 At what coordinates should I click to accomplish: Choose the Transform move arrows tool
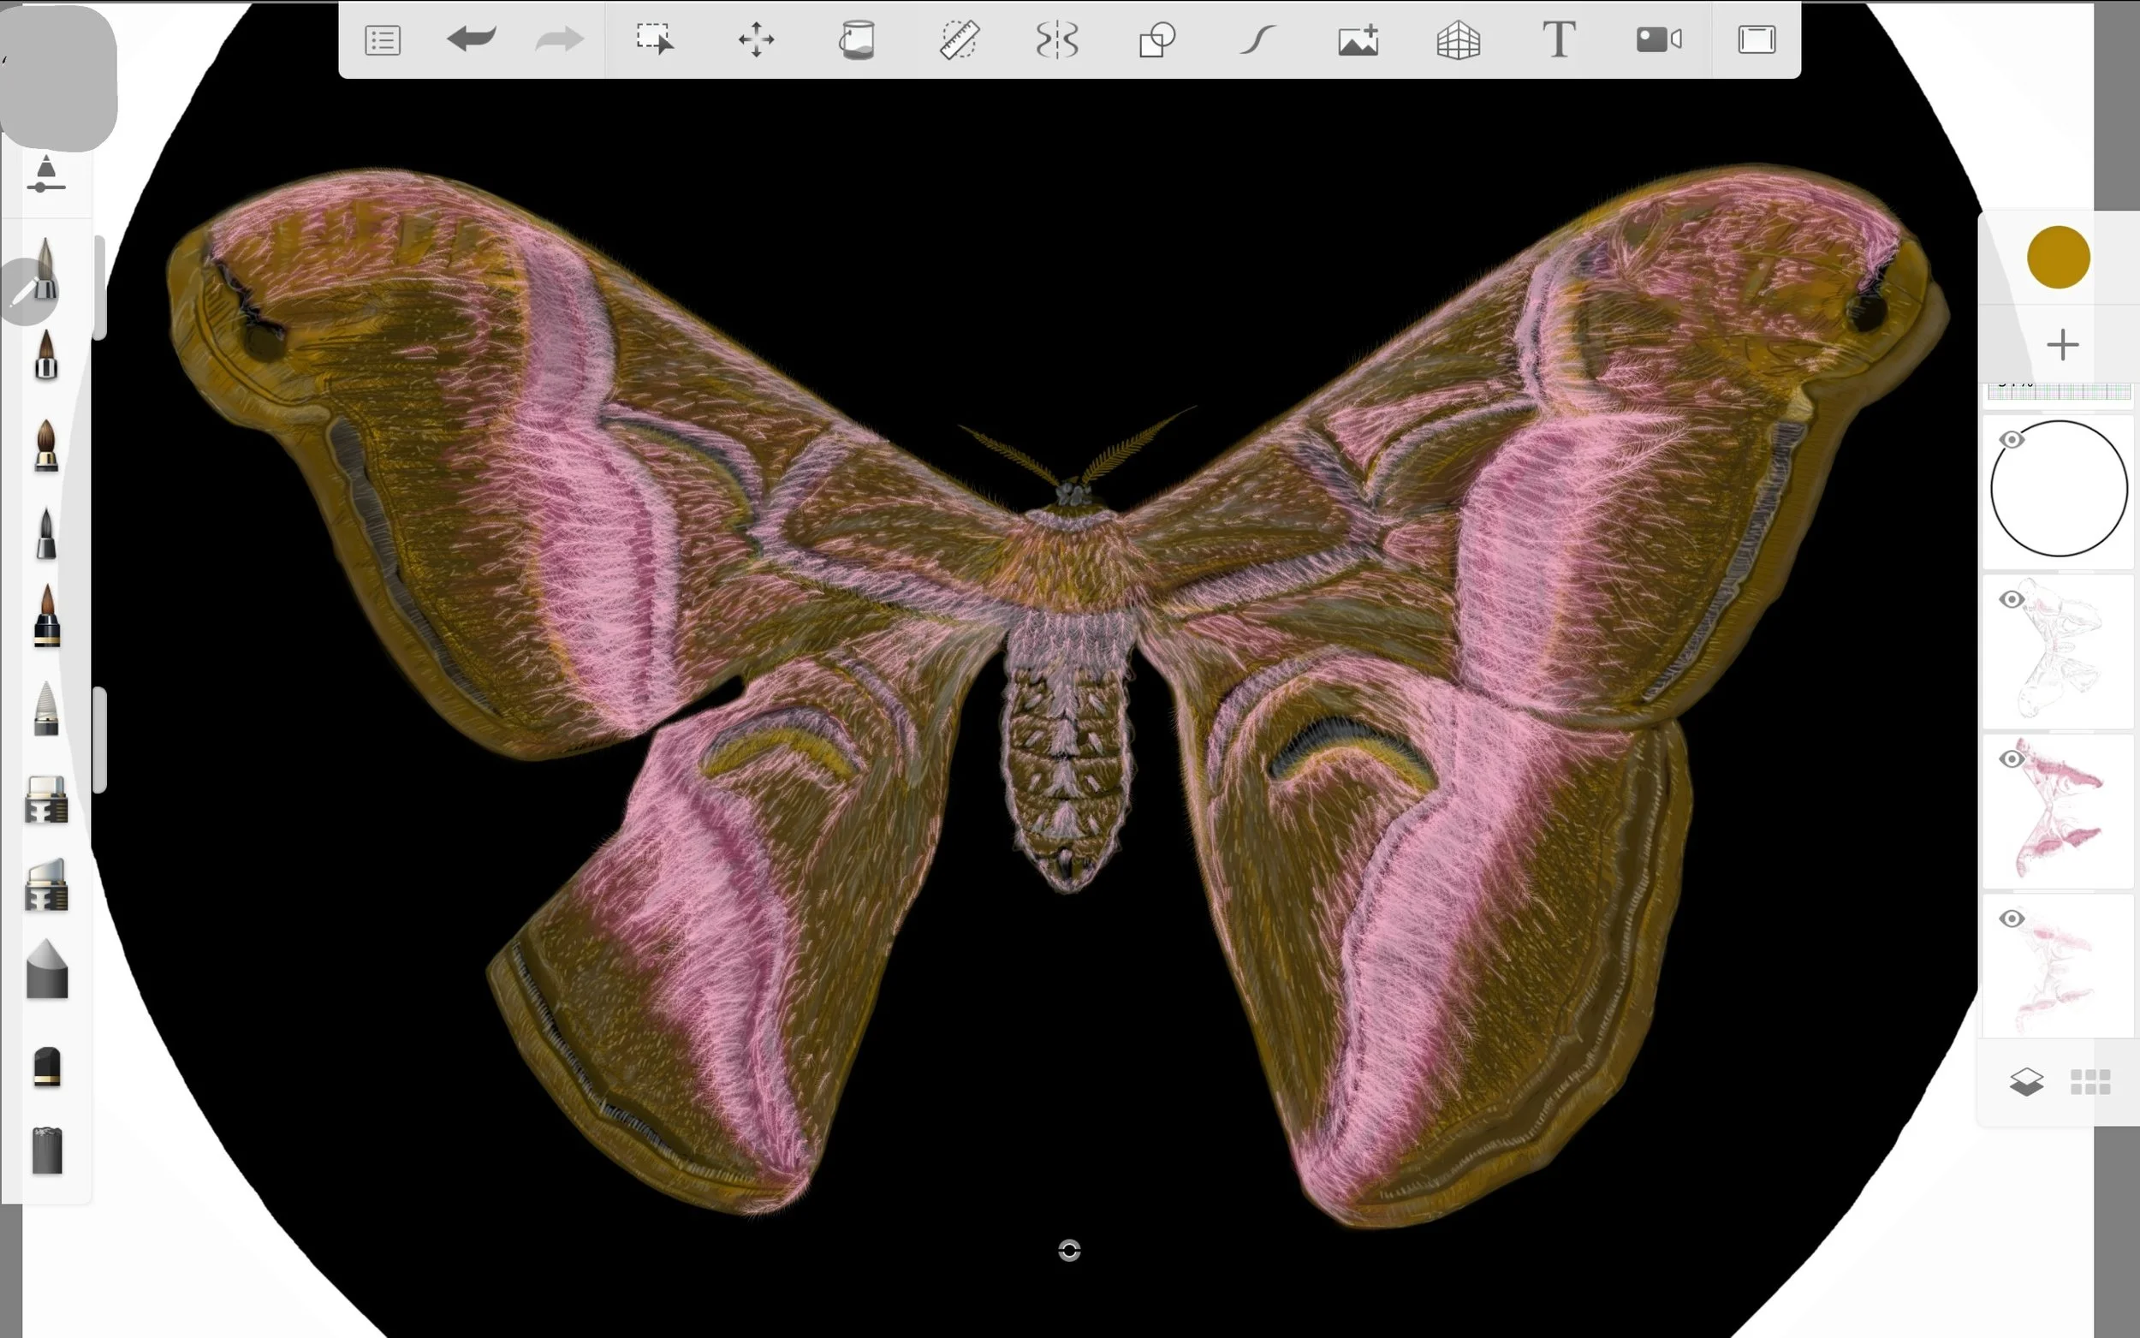coord(757,41)
